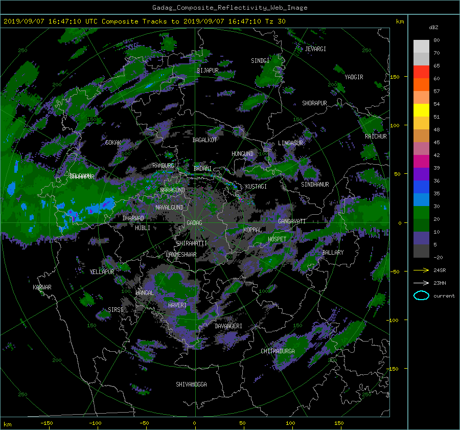Click the bottom axis -150 km tick label
The height and width of the screenshot is (430, 460).
tap(47, 423)
